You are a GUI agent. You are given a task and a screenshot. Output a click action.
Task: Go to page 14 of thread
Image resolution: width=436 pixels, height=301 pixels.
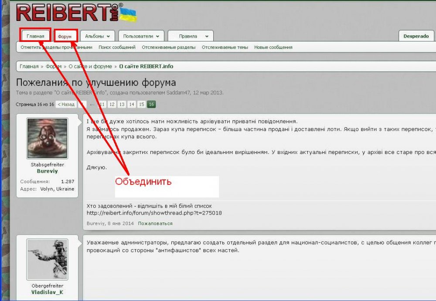tap(132, 104)
